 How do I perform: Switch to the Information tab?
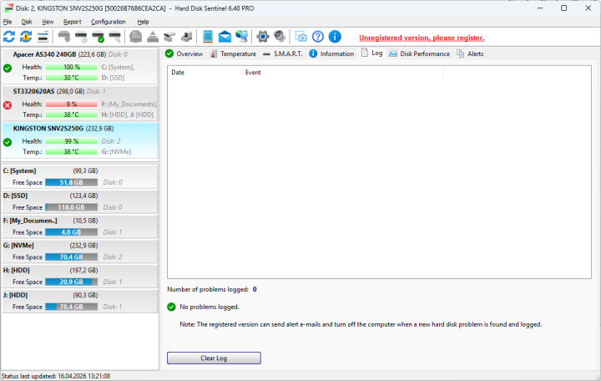pos(331,53)
